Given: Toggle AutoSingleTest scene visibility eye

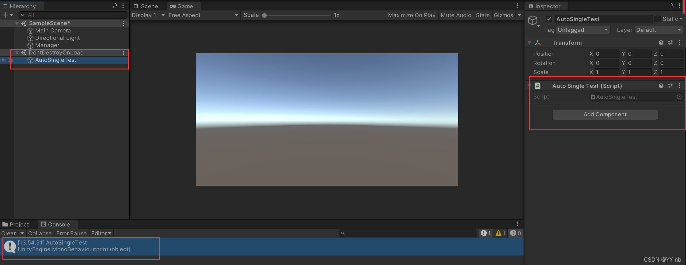Looking at the screenshot, I should coord(3,60).
